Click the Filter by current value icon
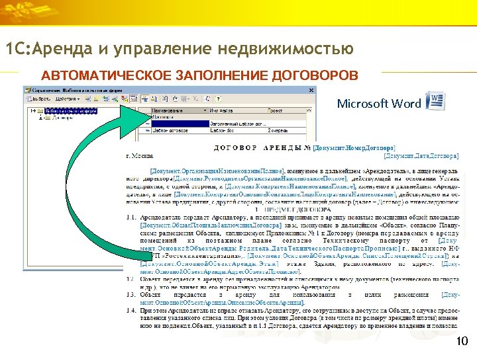Screen dimensions: 477x357 point(175,99)
